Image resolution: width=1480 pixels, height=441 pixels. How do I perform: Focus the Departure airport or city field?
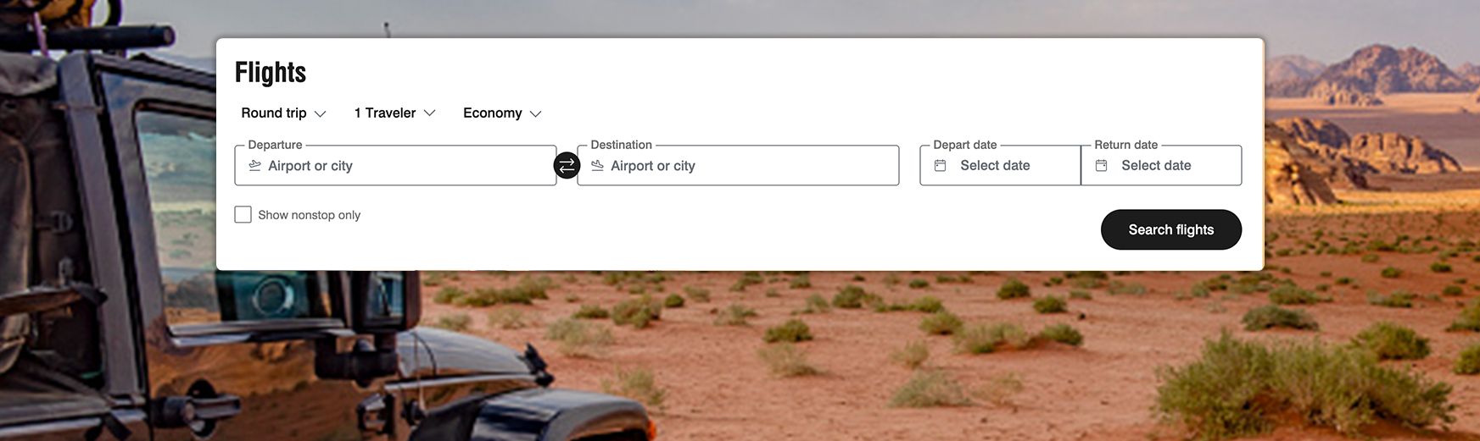395,165
